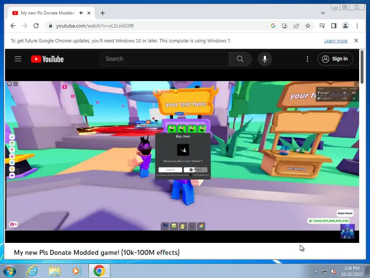The width and height of the screenshot is (370, 278).
Task: Click the page vertical scrollbar
Action: click(x=362, y=67)
